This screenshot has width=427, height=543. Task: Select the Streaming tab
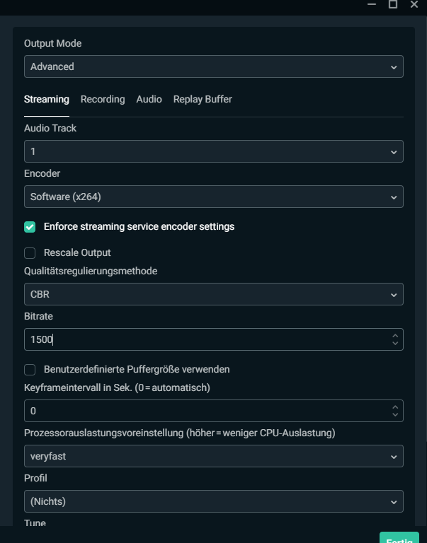(47, 100)
